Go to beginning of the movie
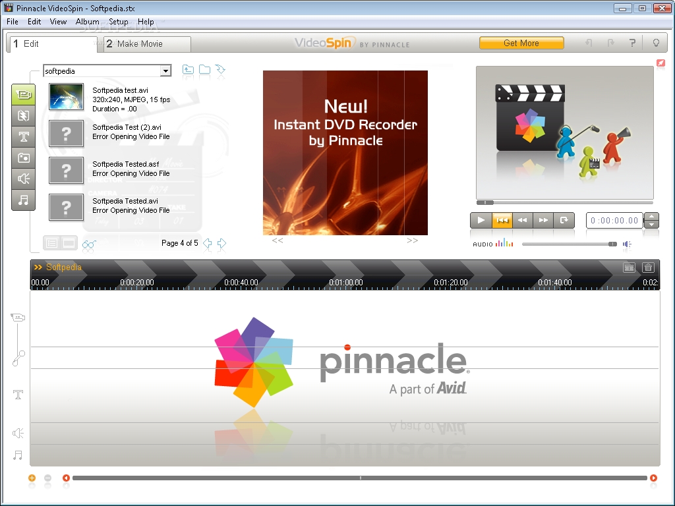Image resolution: width=675 pixels, height=506 pixels. pyautogui.click(x=502, y=220)
